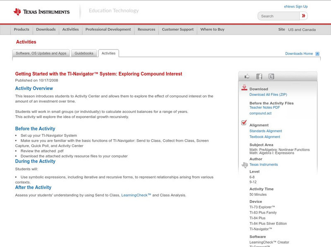331x247 pixels.
Task: Change the site region US and Canada
Action: tap(302, 30)
